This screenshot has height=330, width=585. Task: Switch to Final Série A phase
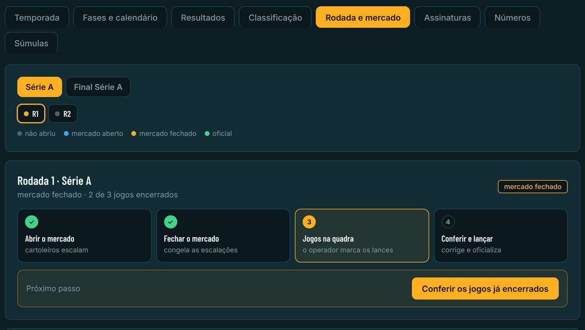pyautogui.click(x=98, y=87)
